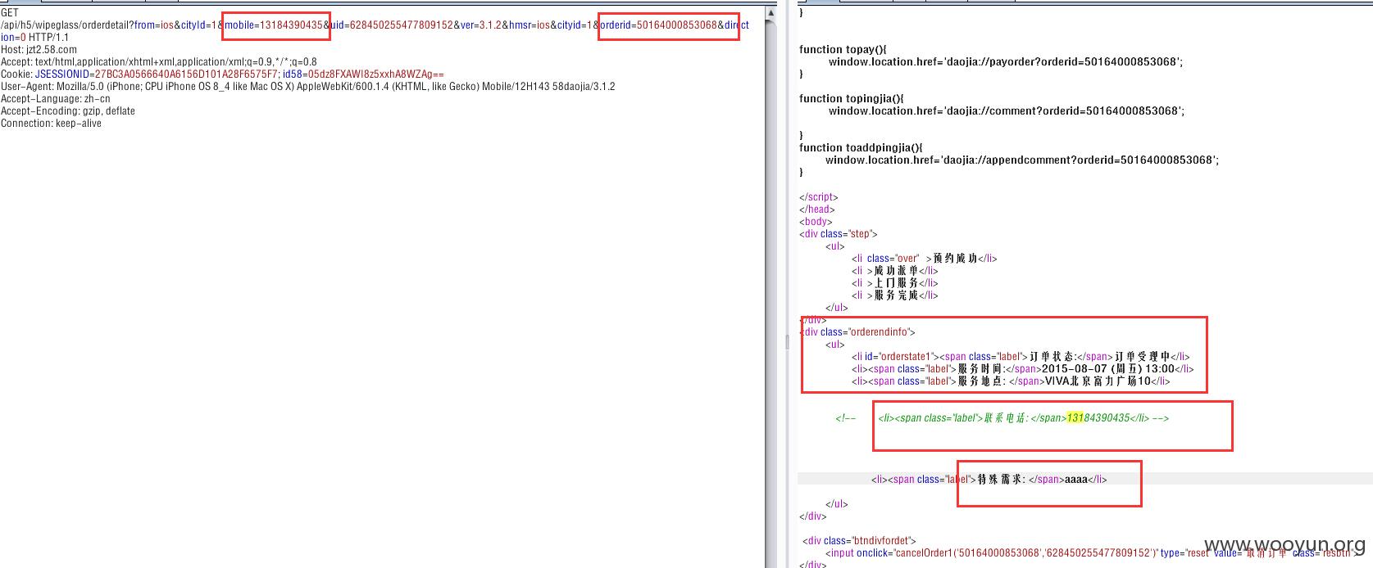The height and width of the screenshot is (568, 1373).
Task: Click the User-Agent header line
Action: coord(308,87)
